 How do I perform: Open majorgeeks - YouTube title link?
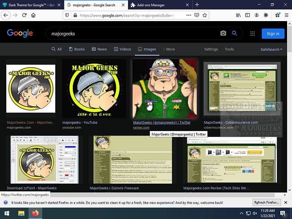(x=80, y=123)
